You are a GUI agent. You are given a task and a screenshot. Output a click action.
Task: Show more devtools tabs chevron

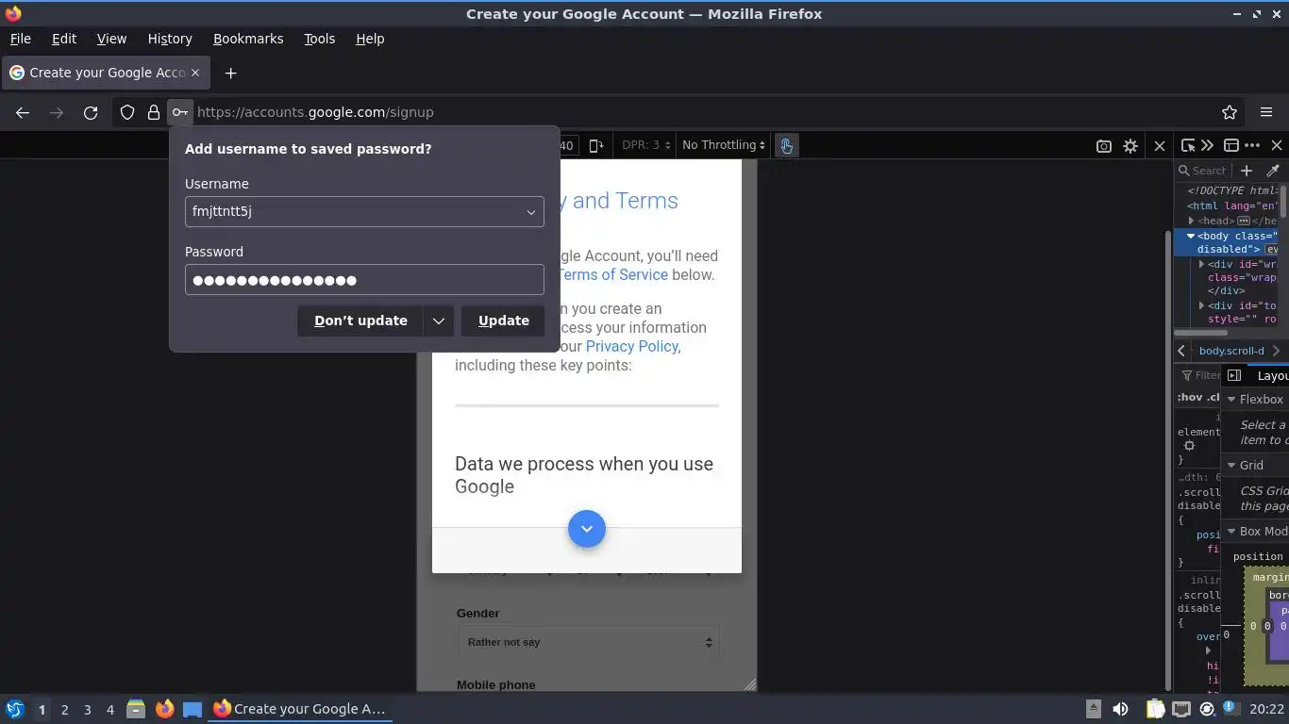(1207, 145)
